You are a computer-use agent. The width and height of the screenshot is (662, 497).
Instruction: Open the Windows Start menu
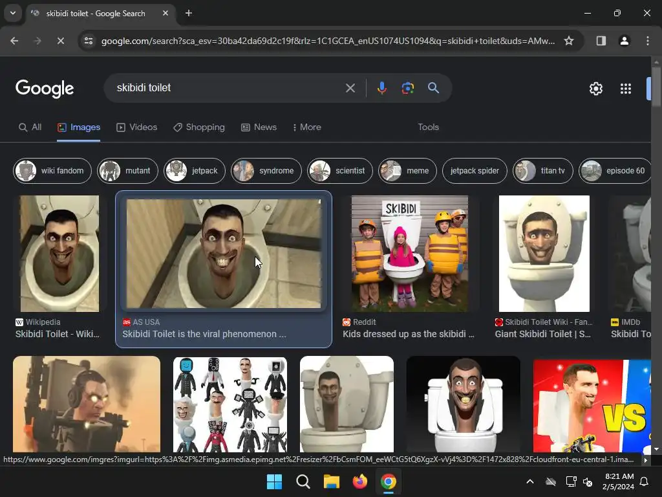[x=274, y=481]
